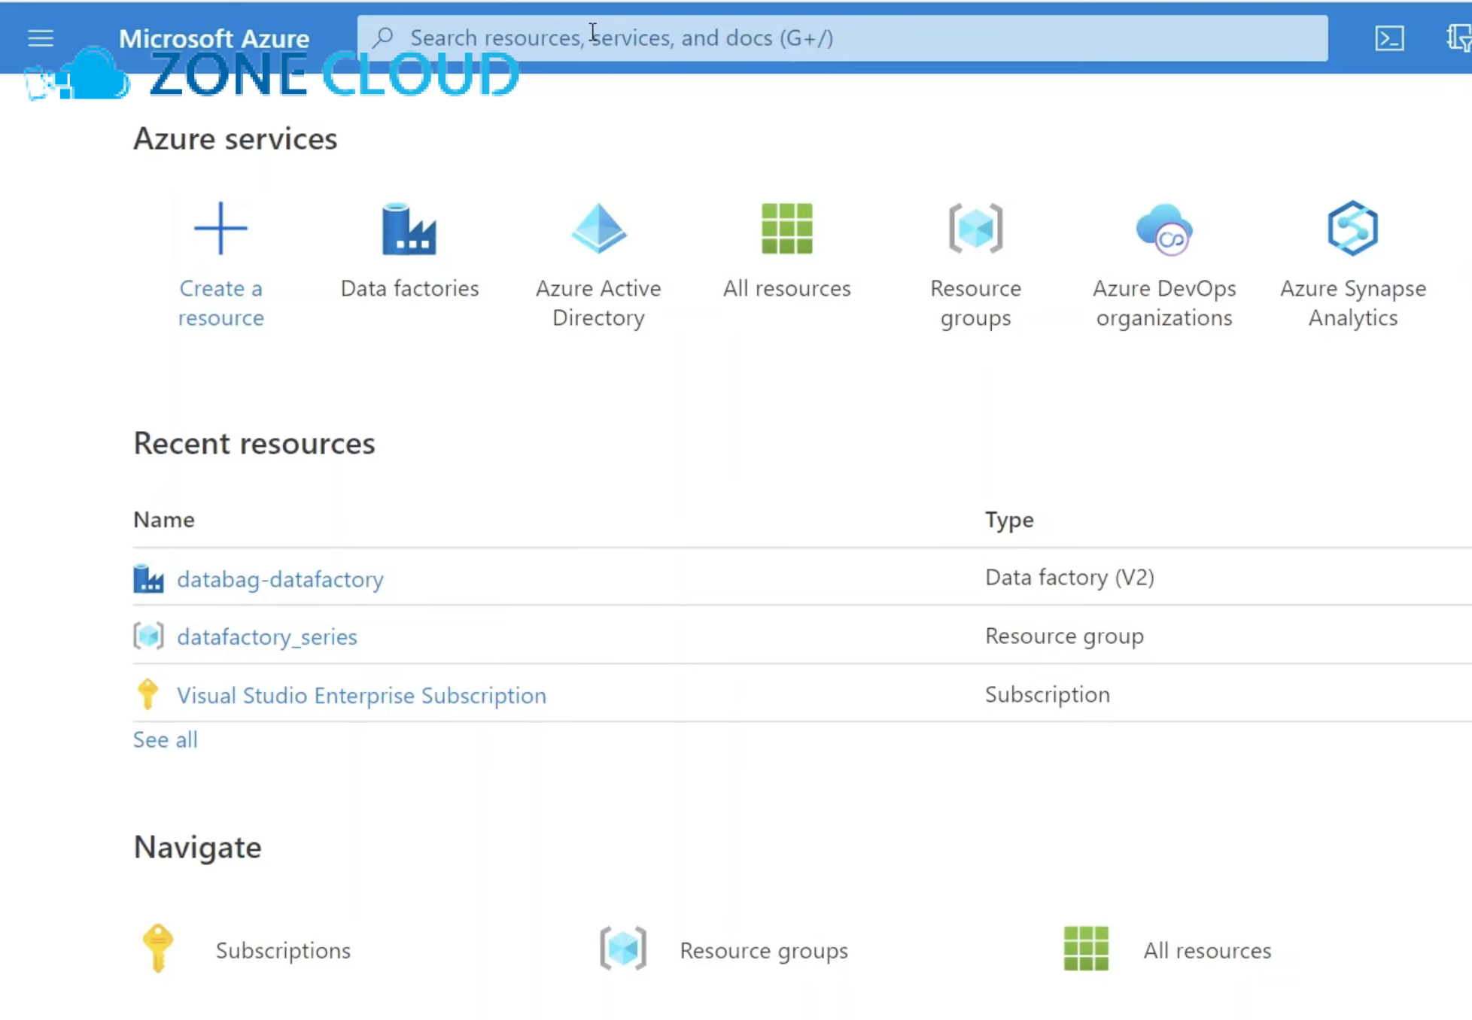Open Visual Studio Enterprise Subscription
Image resolution: width=1472 pixels, height=1020 pixels.
(x=361, y=695)
